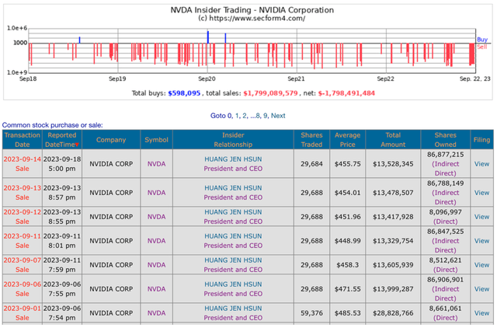
Task: Select total sales value $1,799,089,579
Action: 270,93
